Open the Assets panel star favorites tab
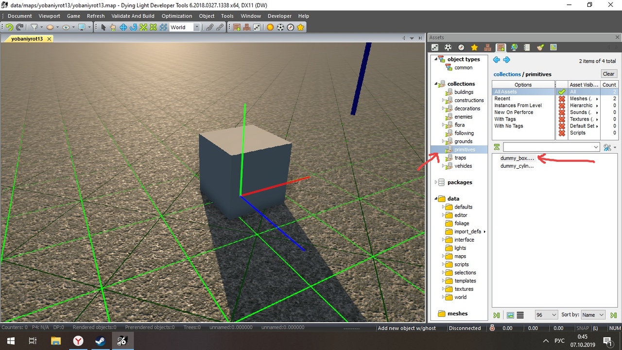The width and height of the screenshot is (622, 350). [474, 47]
